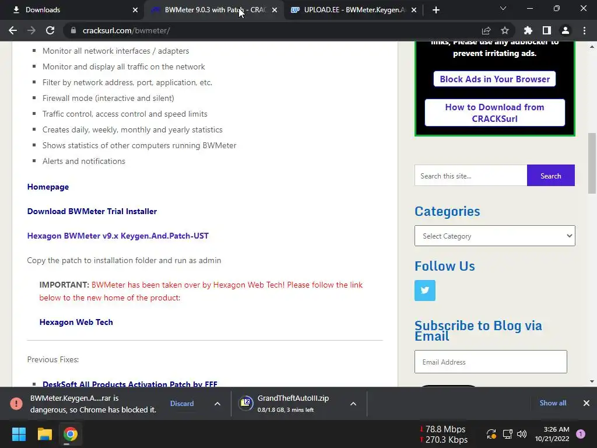This screenshot has width=597, height=448.
Task: Close the UPLOAD.EE tab
Action: tap(414, 10)
